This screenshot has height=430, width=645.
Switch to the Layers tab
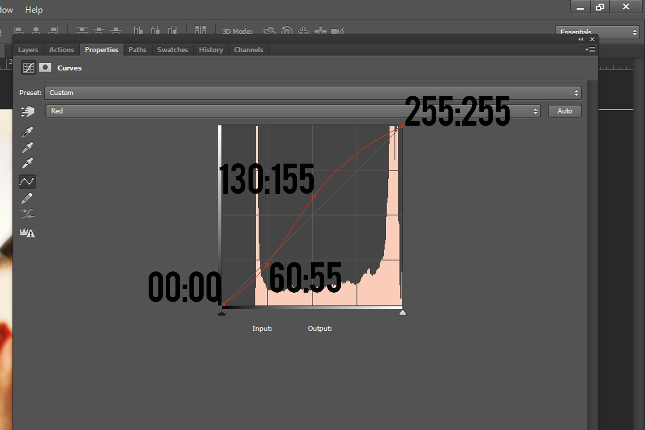pyautogui.click(x=28, y=50)
